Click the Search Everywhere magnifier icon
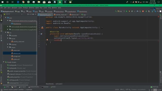 [x=158, y=11]
